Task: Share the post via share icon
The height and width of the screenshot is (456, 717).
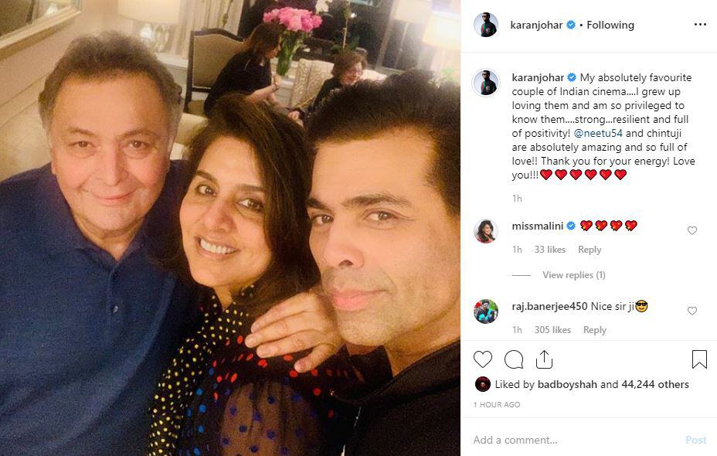Action: click(x=544, y=359)
